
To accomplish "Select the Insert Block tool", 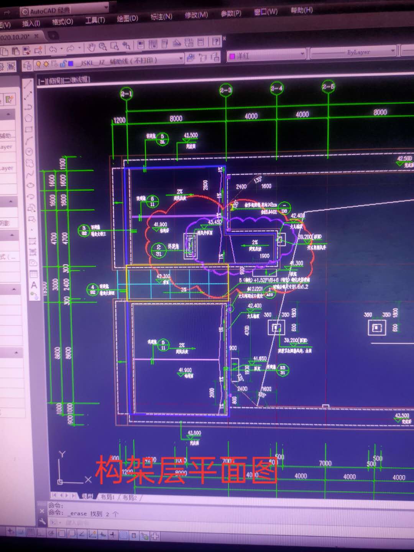I will [31, 208].
